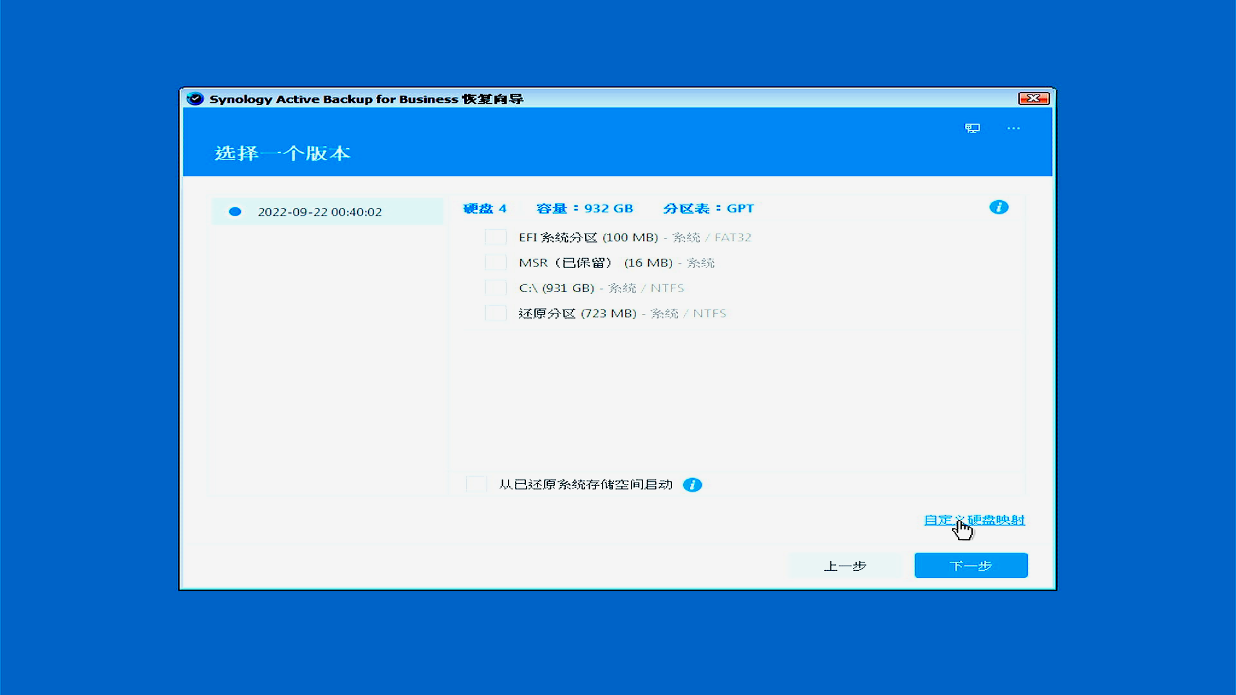Click the 2022-09-22 00:40:02 version timestamp text
The image size is (1236, 695).
tap(319, 212)
